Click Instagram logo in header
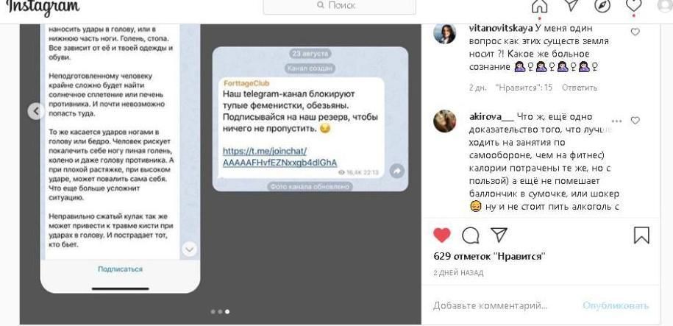The width and height of the screenshot is (673, 326). (43, 7)
